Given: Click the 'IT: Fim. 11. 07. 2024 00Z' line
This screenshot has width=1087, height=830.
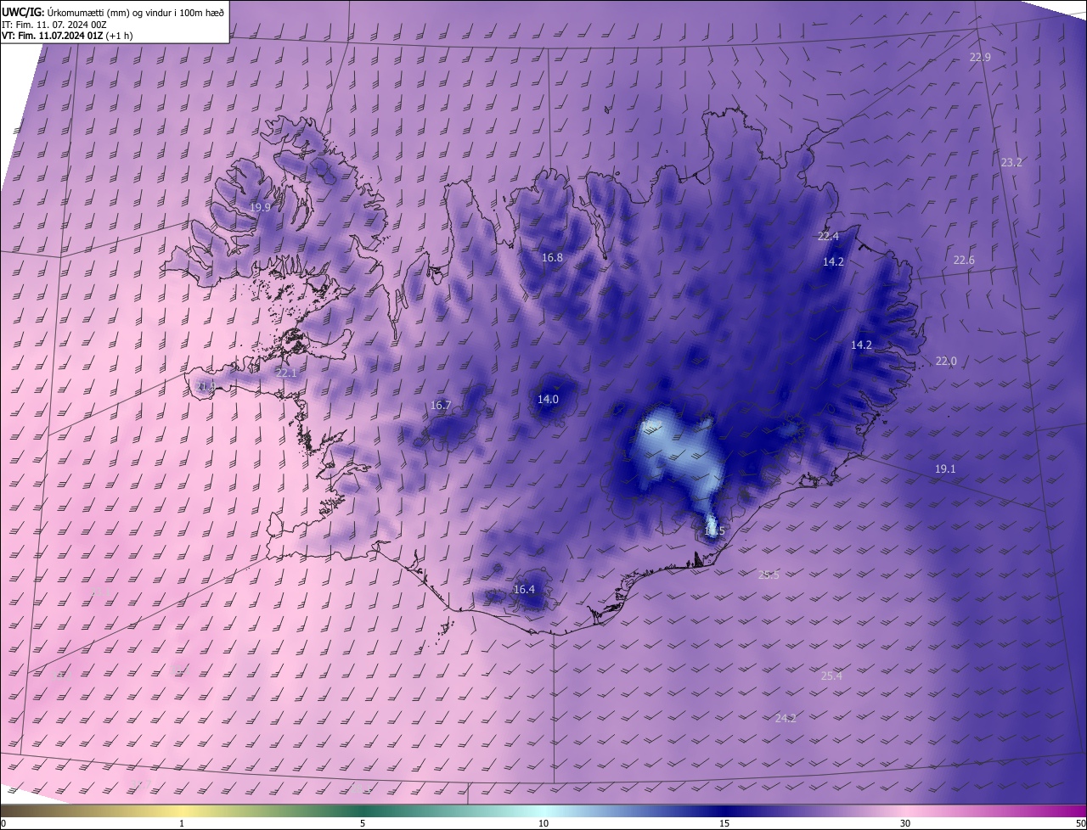Looking at the screenshot, I should click(x=53, y=24).
